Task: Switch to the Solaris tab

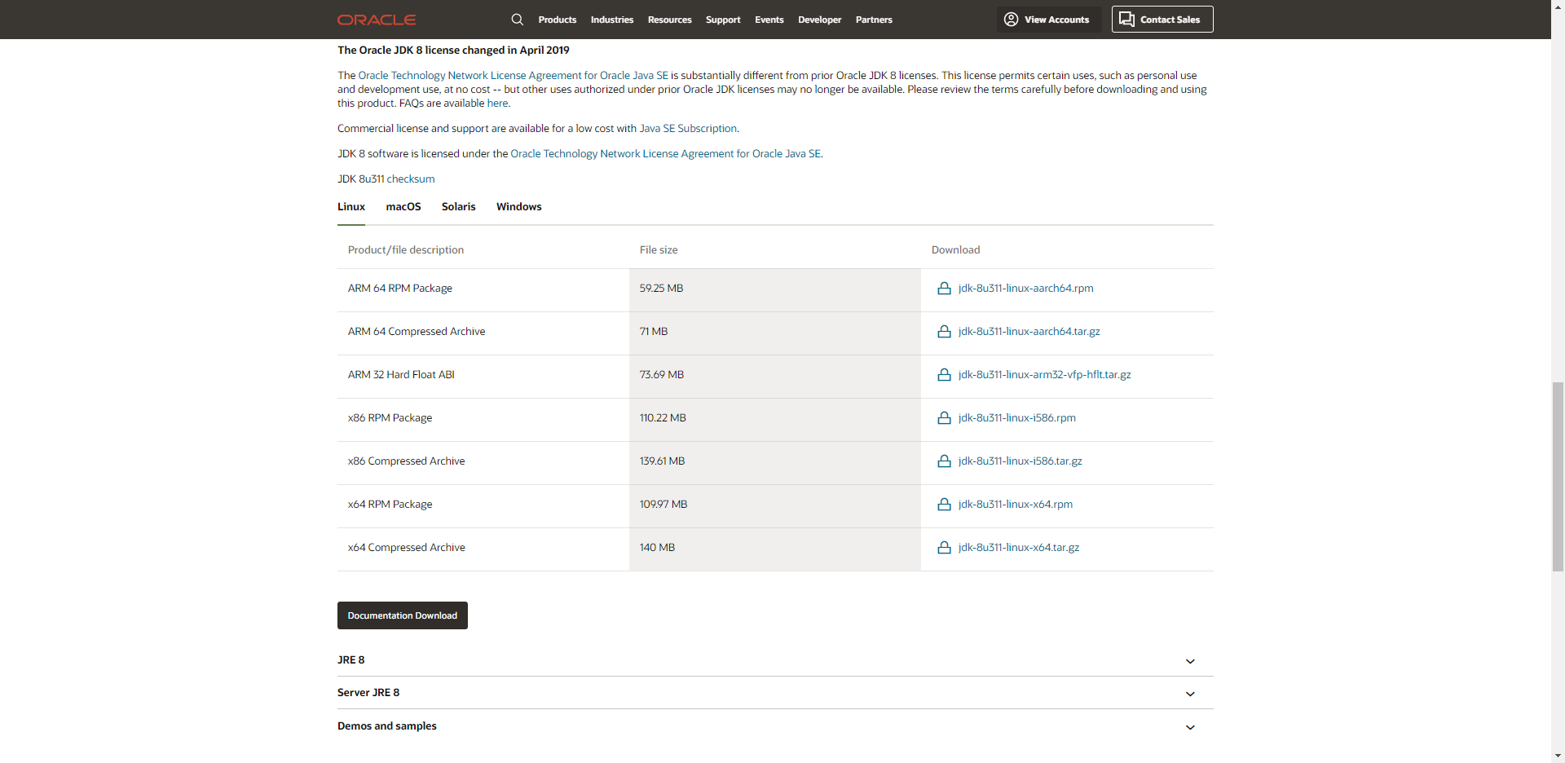Action: pos(459,207)
